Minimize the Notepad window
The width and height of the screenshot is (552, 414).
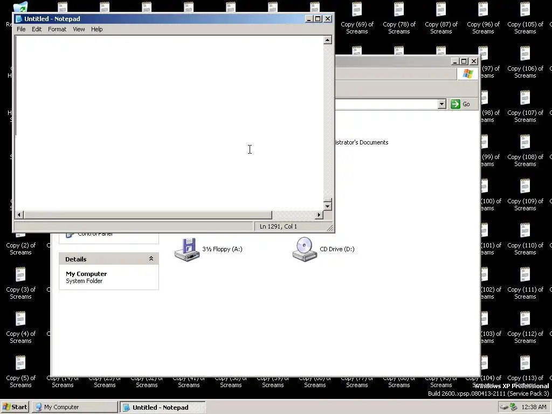coord(309,19)
